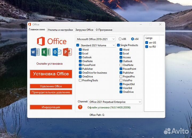Click the Удаление Office button
Screen dimensions: 192x138
[x=51, y=86]
